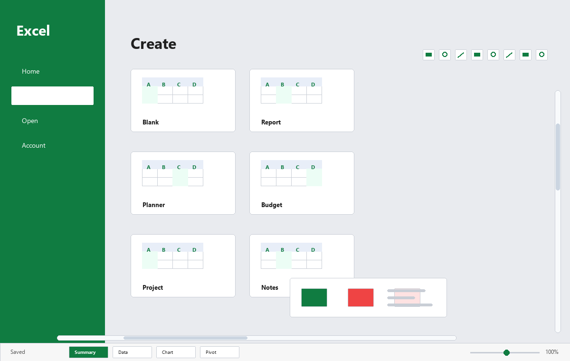Click the Saved status text
Screen dimensions: 570x361
pos(18,352)
